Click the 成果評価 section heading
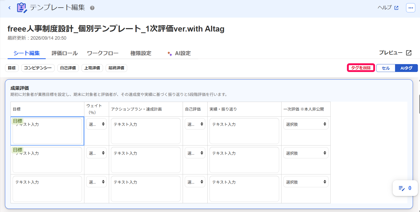The image size is (420, 212). (x=20, y=88)
